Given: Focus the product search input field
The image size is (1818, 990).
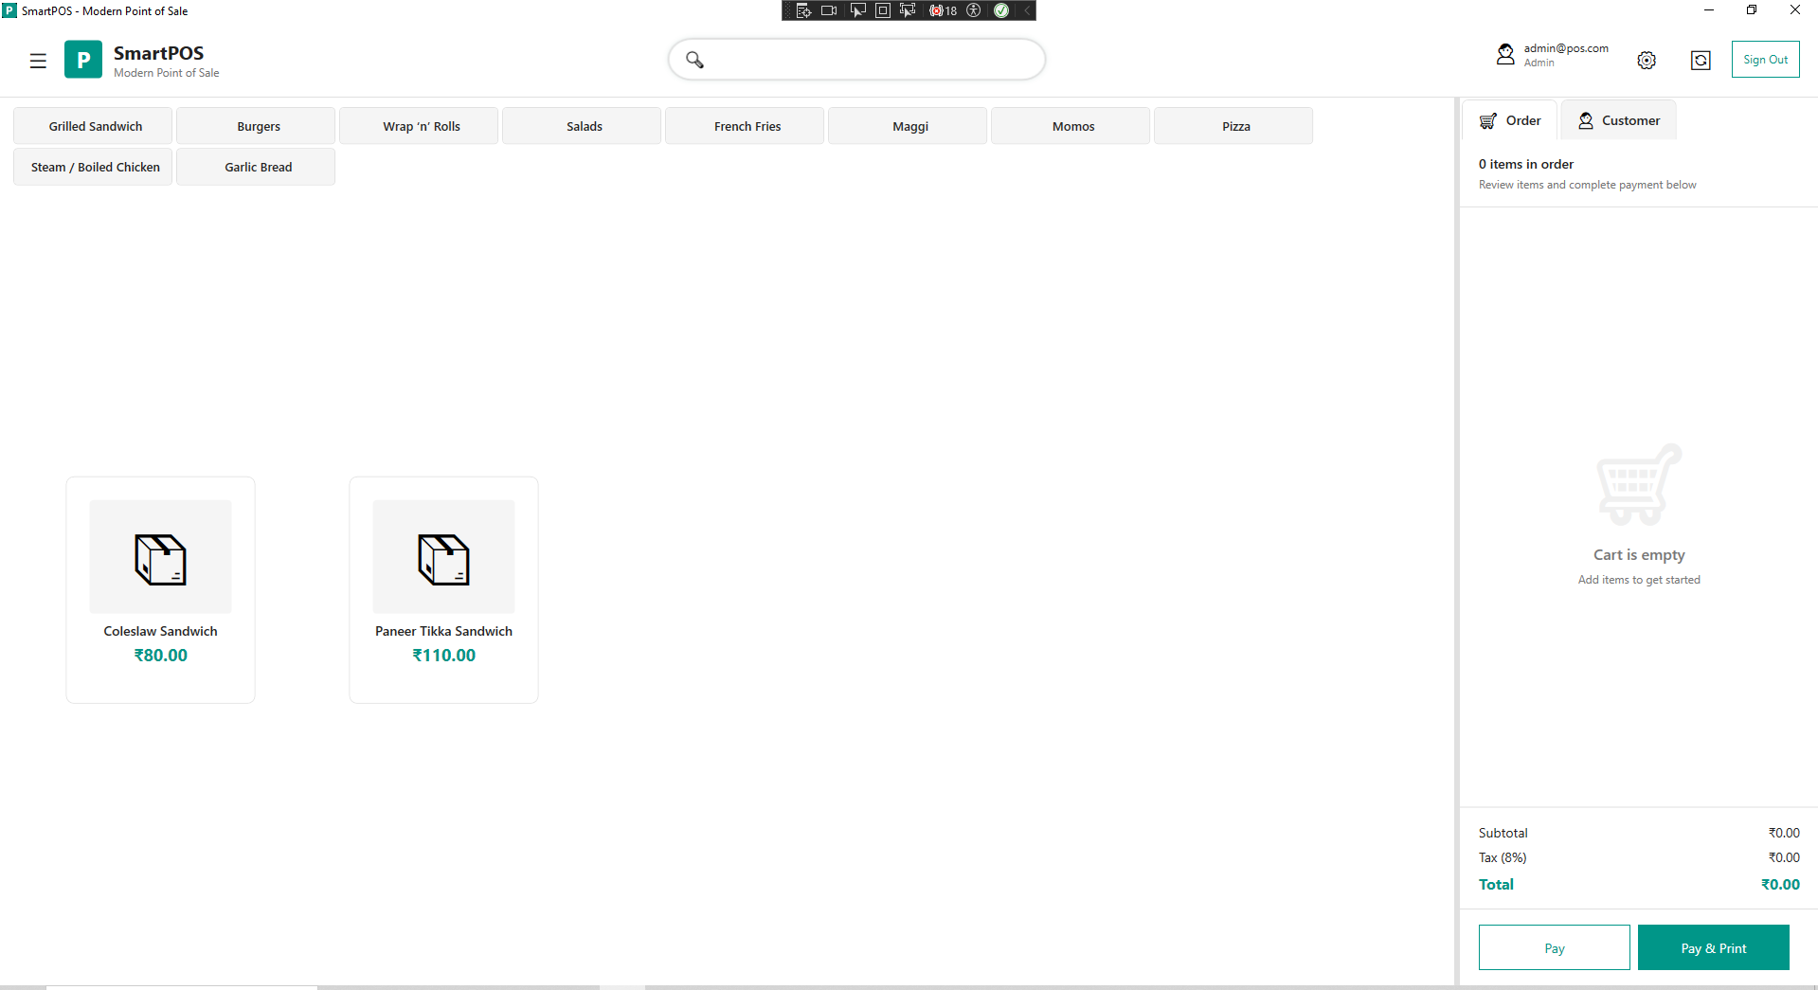Looking at the screenshot, I should tap(872, 60).
